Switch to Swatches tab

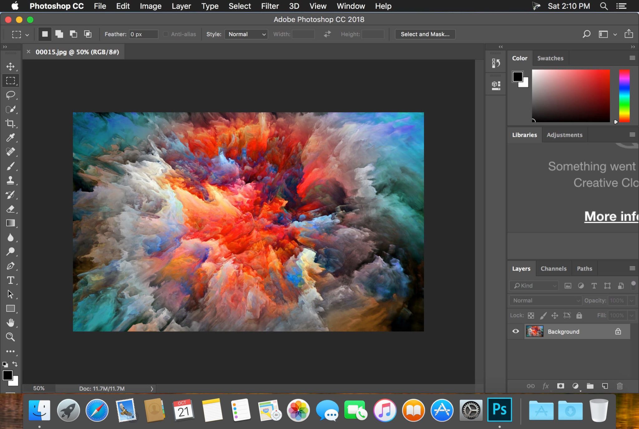550,57
